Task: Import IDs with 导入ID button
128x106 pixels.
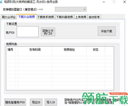Action: (x=51, y=102)
